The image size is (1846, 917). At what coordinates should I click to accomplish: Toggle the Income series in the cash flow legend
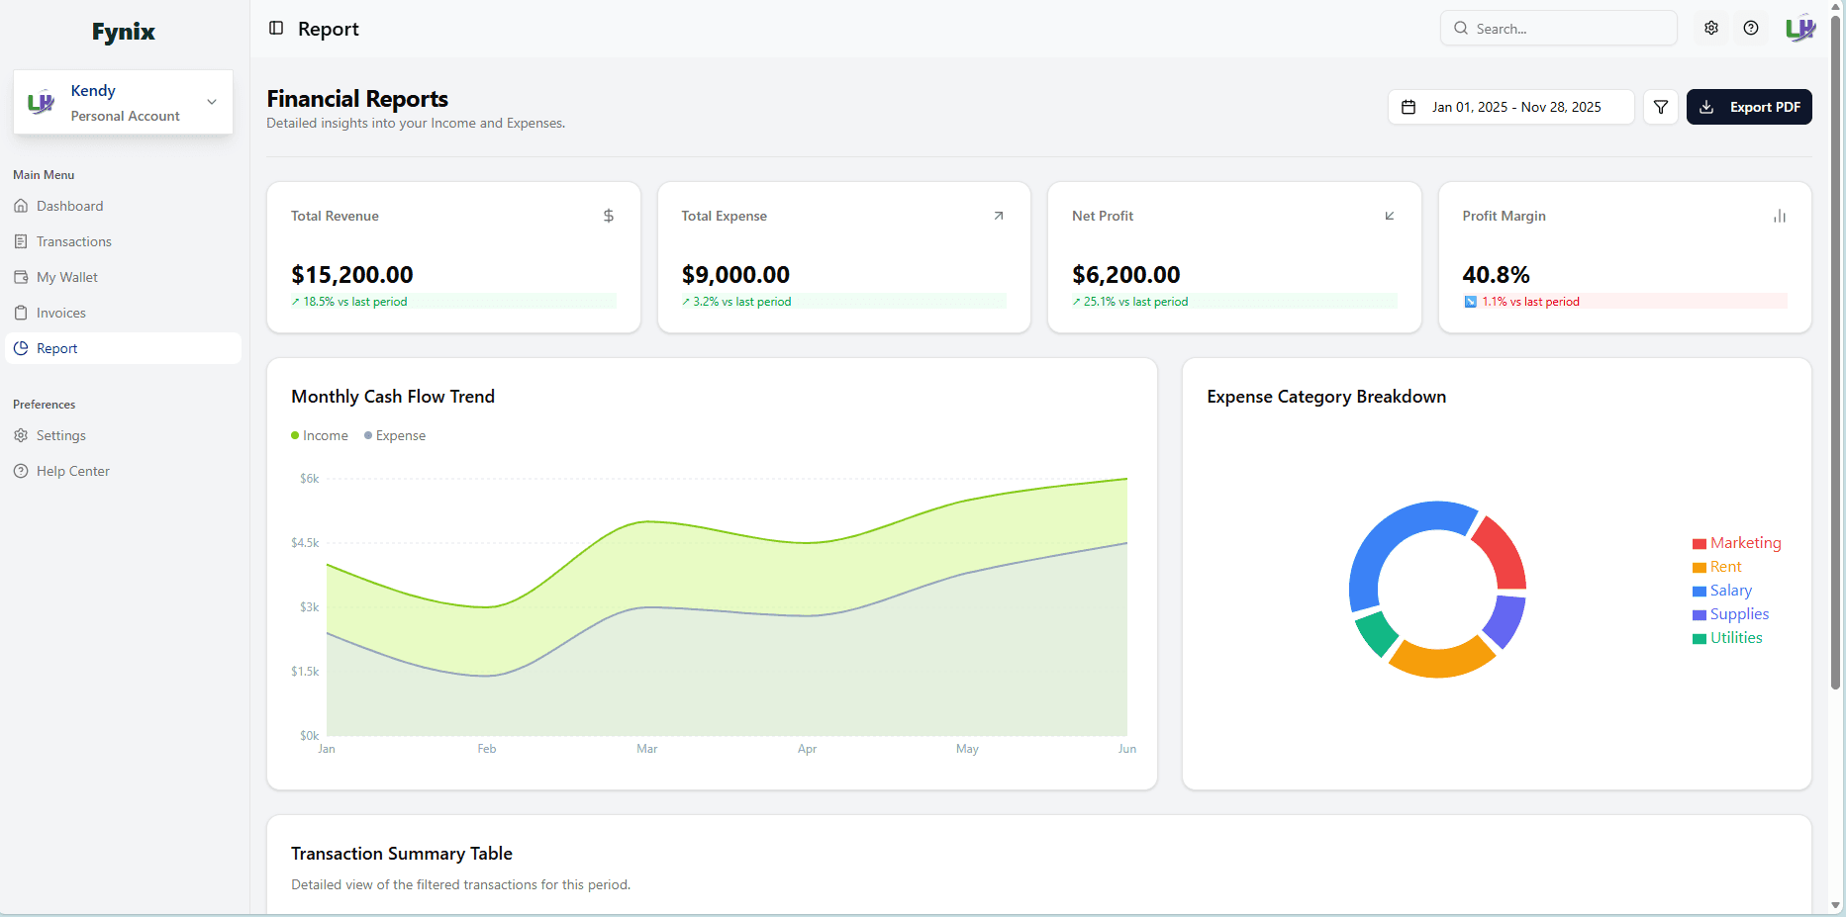pyautogui.click(x=319, y=435)
